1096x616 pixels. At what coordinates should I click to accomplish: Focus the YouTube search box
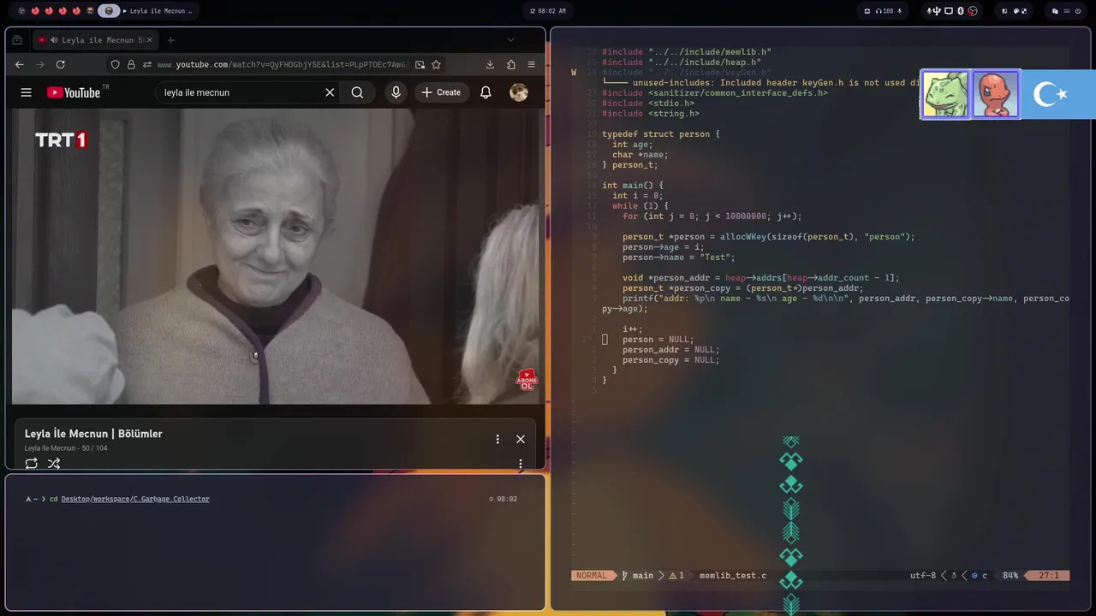click(240, 92)
